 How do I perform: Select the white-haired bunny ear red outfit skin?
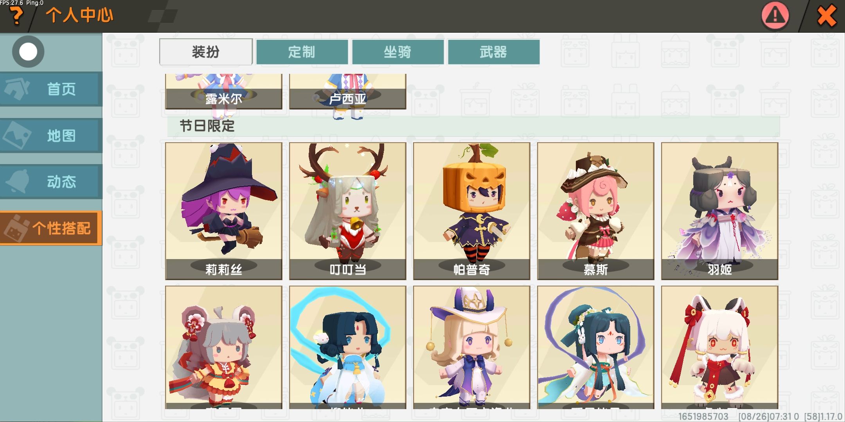coord(720,348)
